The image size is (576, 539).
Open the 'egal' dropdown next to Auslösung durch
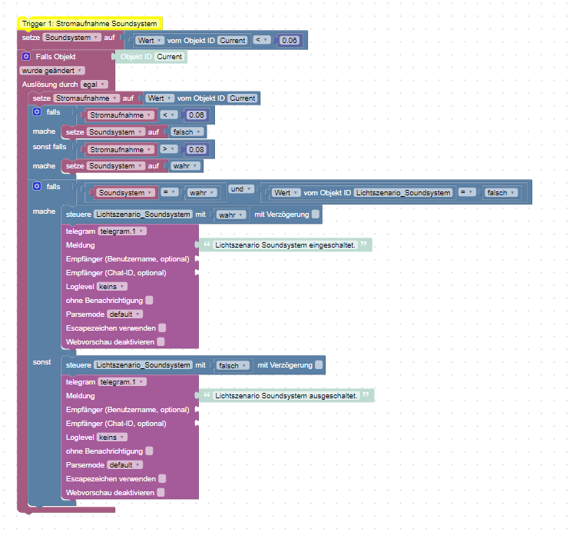[x=94, y=85]
